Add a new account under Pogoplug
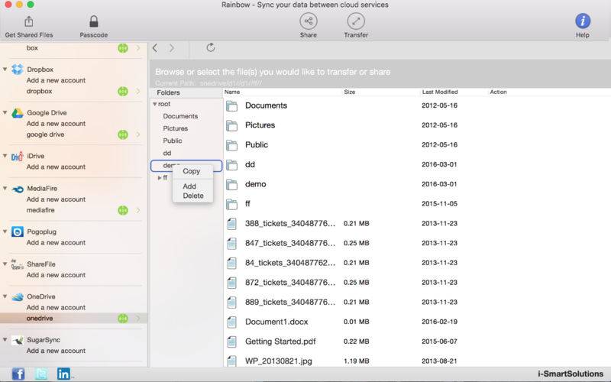611x382 pixels. (56, 242)
